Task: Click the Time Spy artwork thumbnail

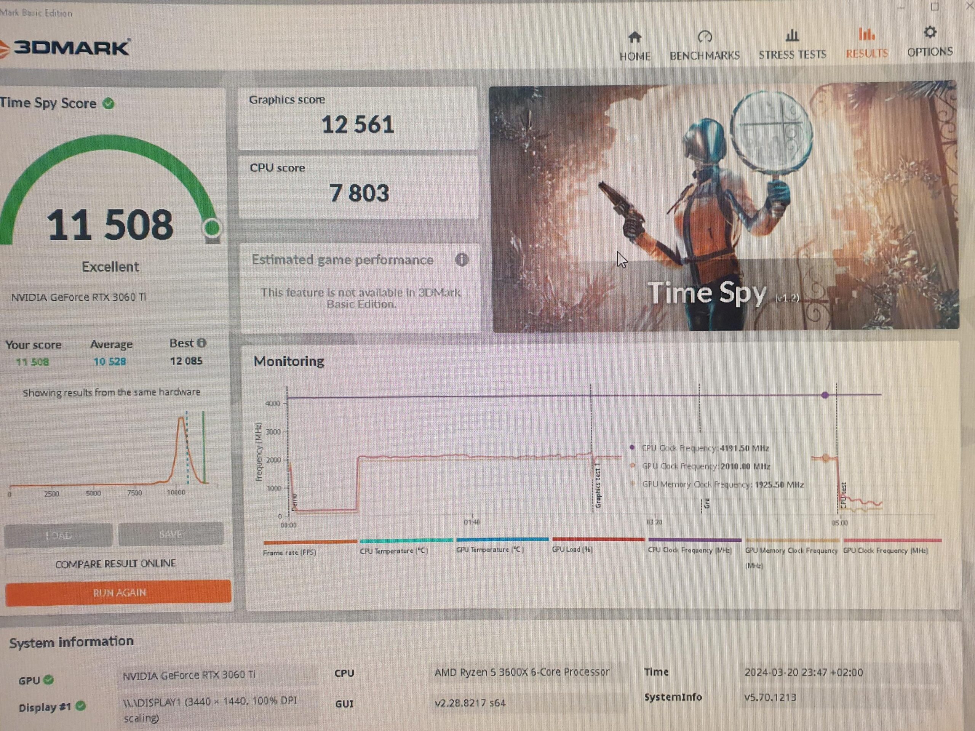Action: 724,206
